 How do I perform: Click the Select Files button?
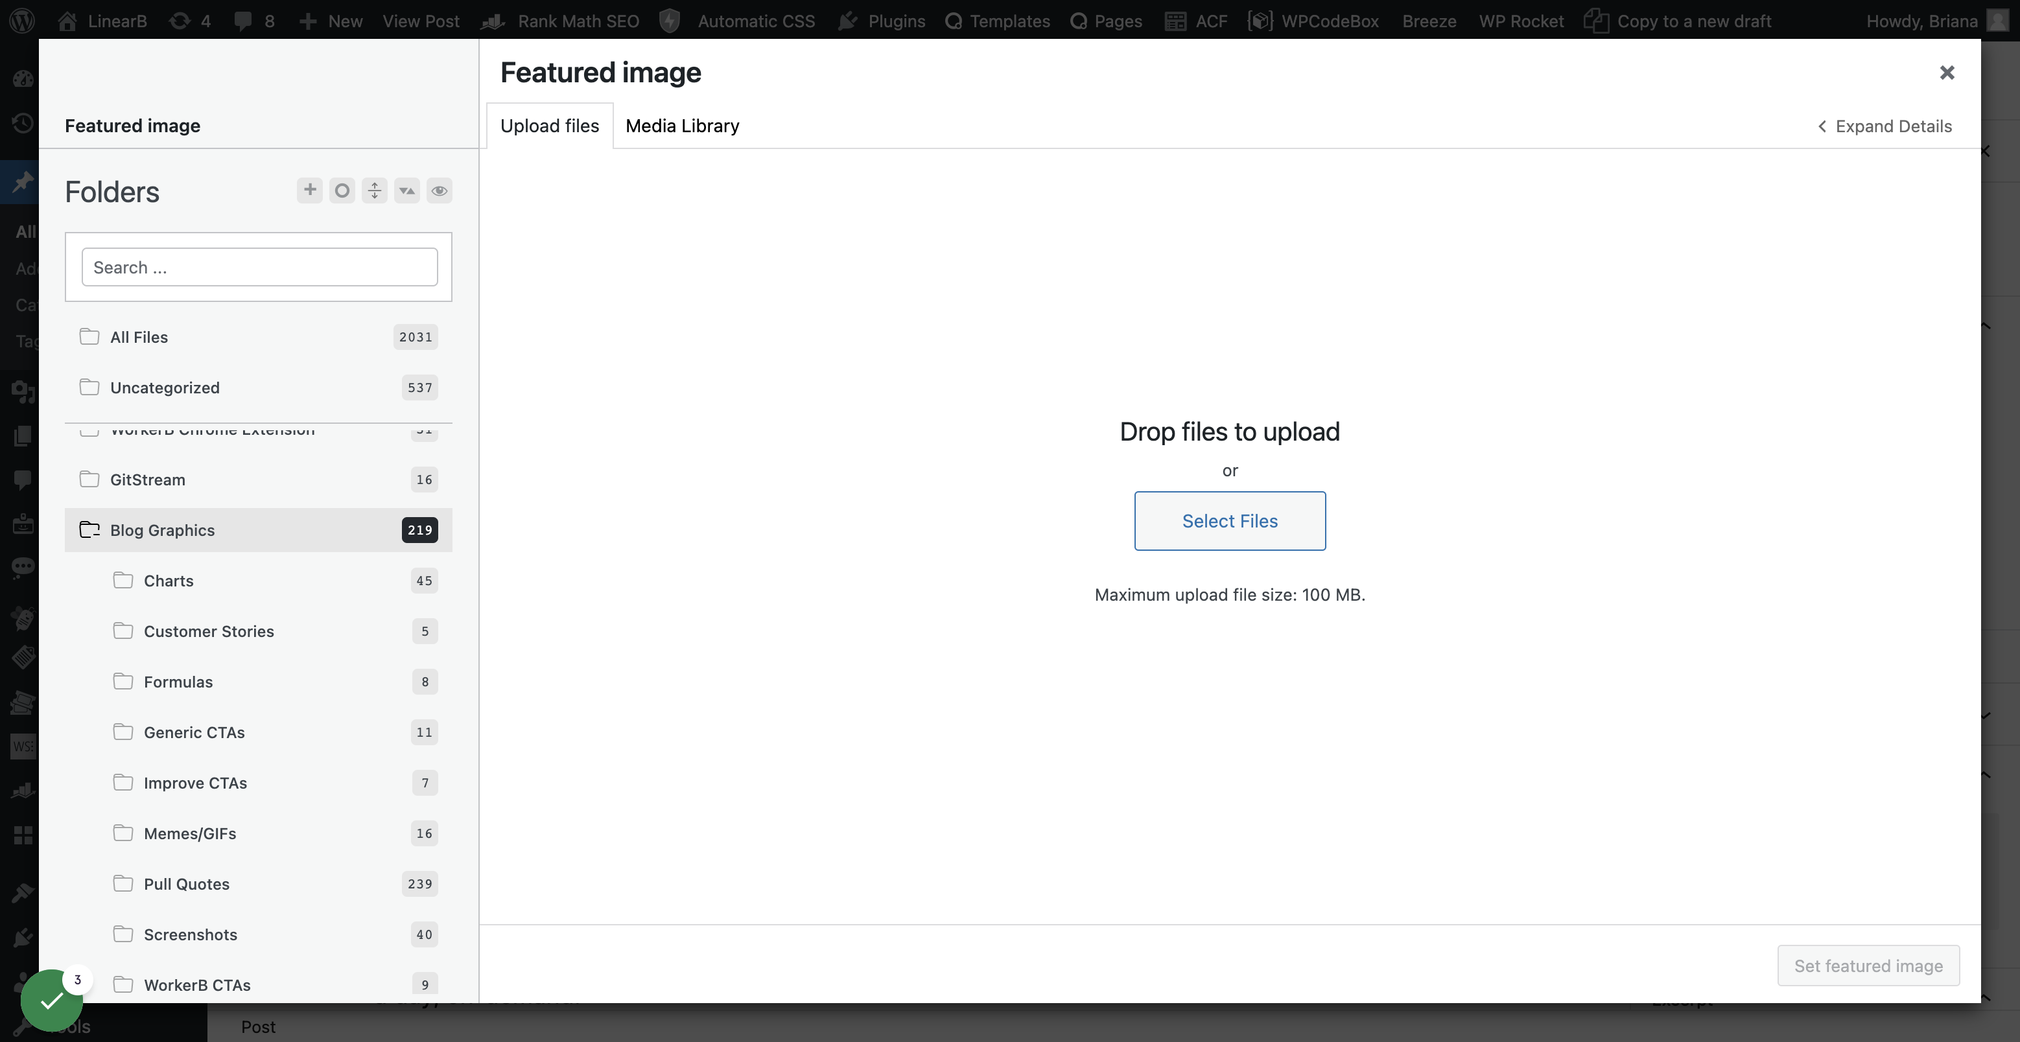point(1230,520)
